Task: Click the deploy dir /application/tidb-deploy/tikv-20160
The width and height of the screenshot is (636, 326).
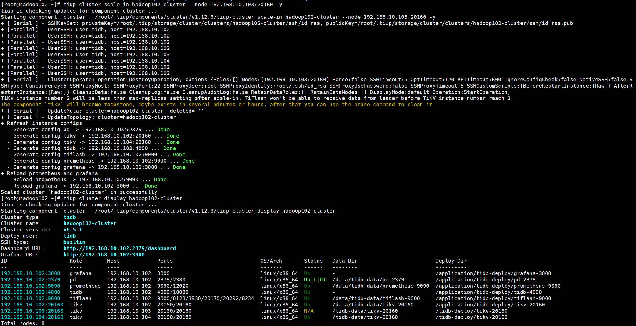Action: click(490, 305)
